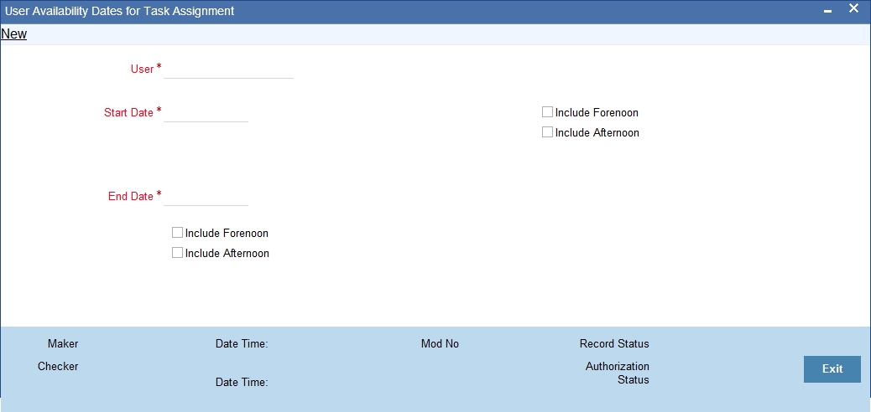The height and width of the screenshot is (412, 871).
Task: Enable Include Afternoon beside Start Date
Action: (547, 132)
